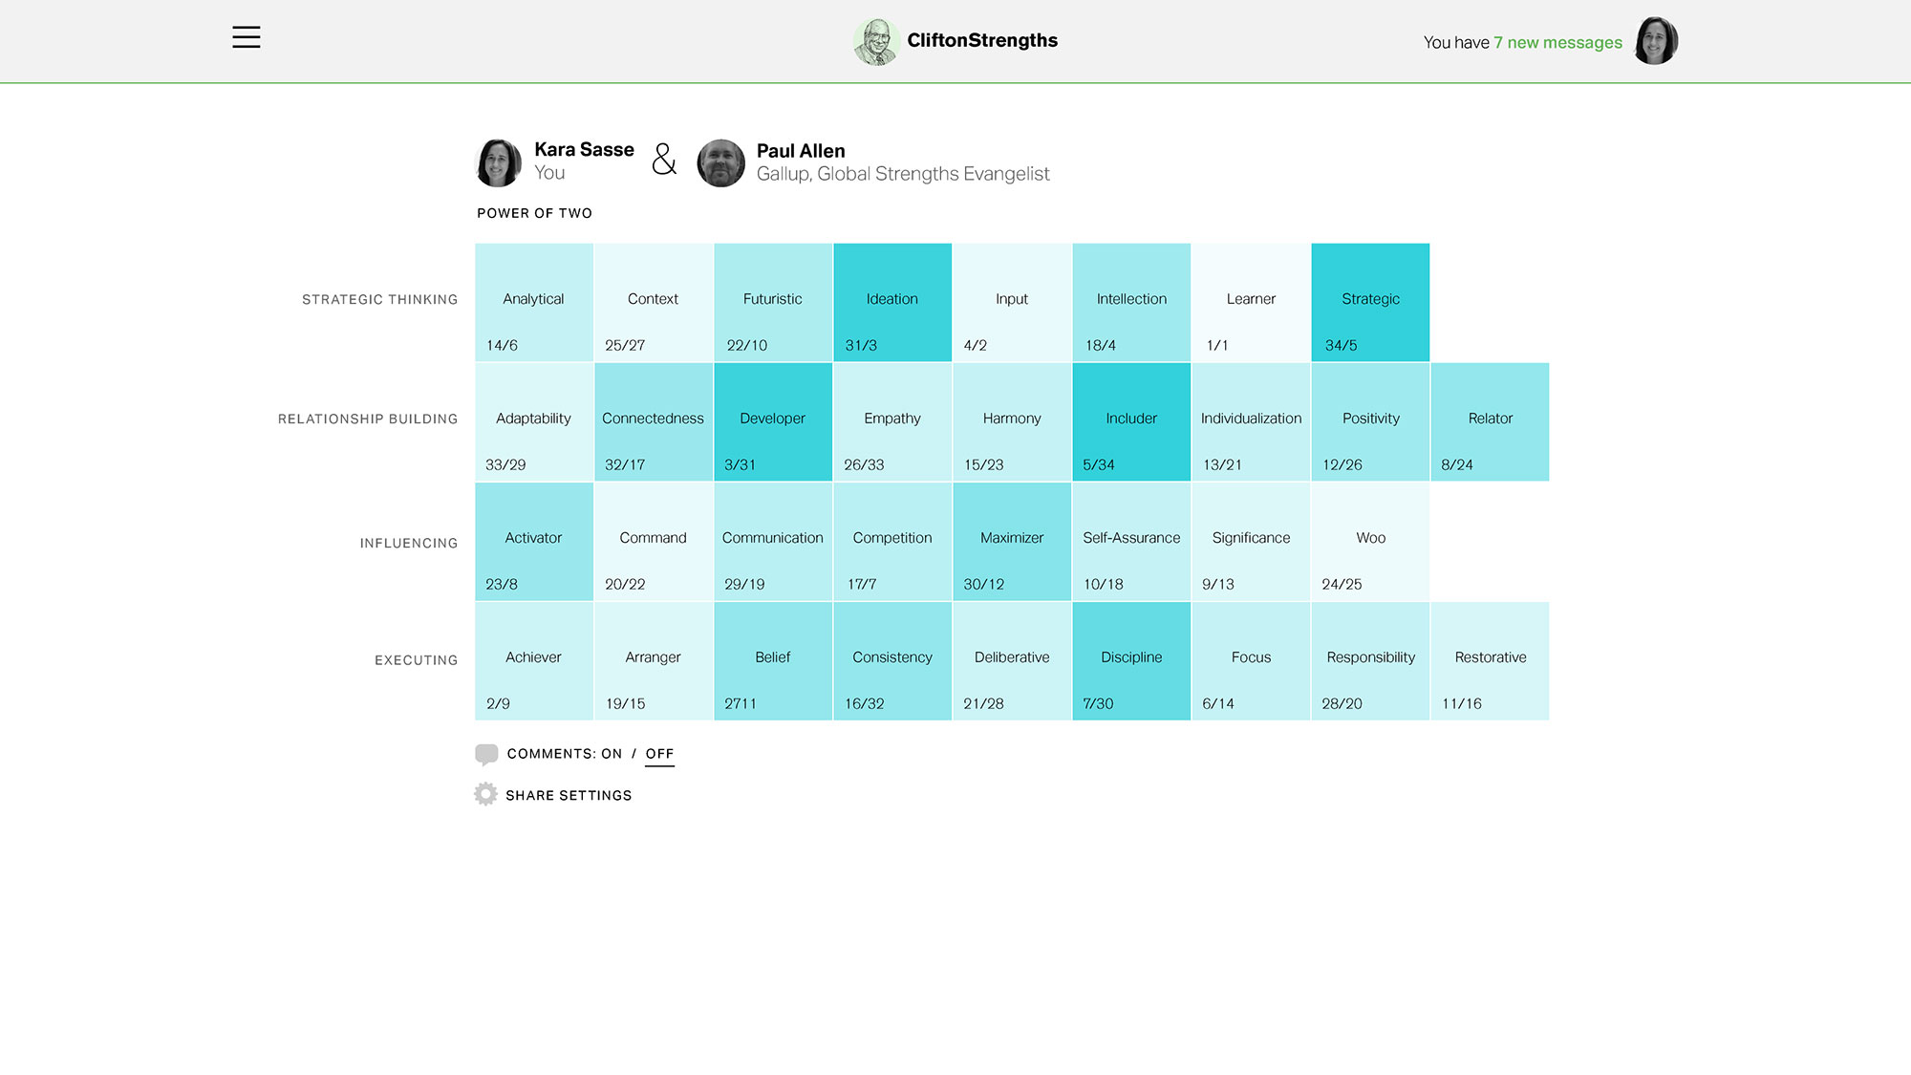Image resolution: width=1911 pixels, height=1075 pixels.
Task: Select the Maximizer strength tile
Action: 1012,541
